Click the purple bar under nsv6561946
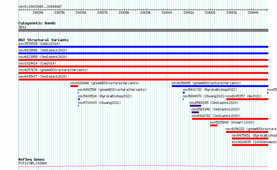 195,112
